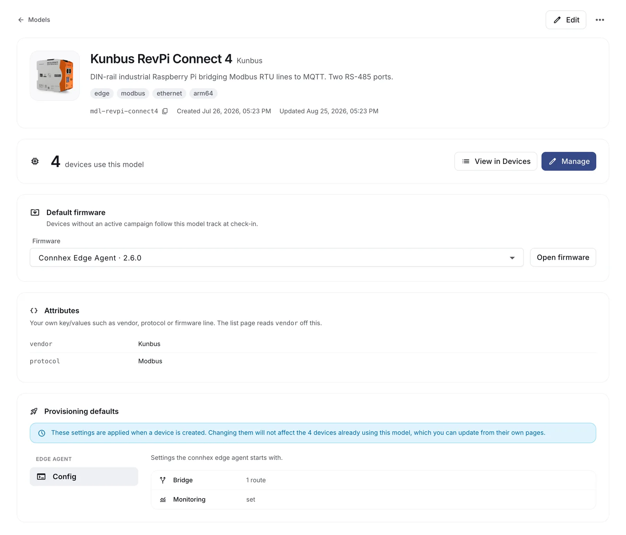Click the '1 route' Bridge value
This screenshot has width=626, height=535.
pos(256,480)
